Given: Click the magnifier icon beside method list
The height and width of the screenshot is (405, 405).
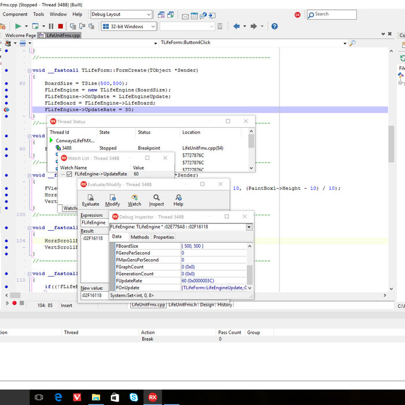Looking at the screenshot, I should (352, 43).
